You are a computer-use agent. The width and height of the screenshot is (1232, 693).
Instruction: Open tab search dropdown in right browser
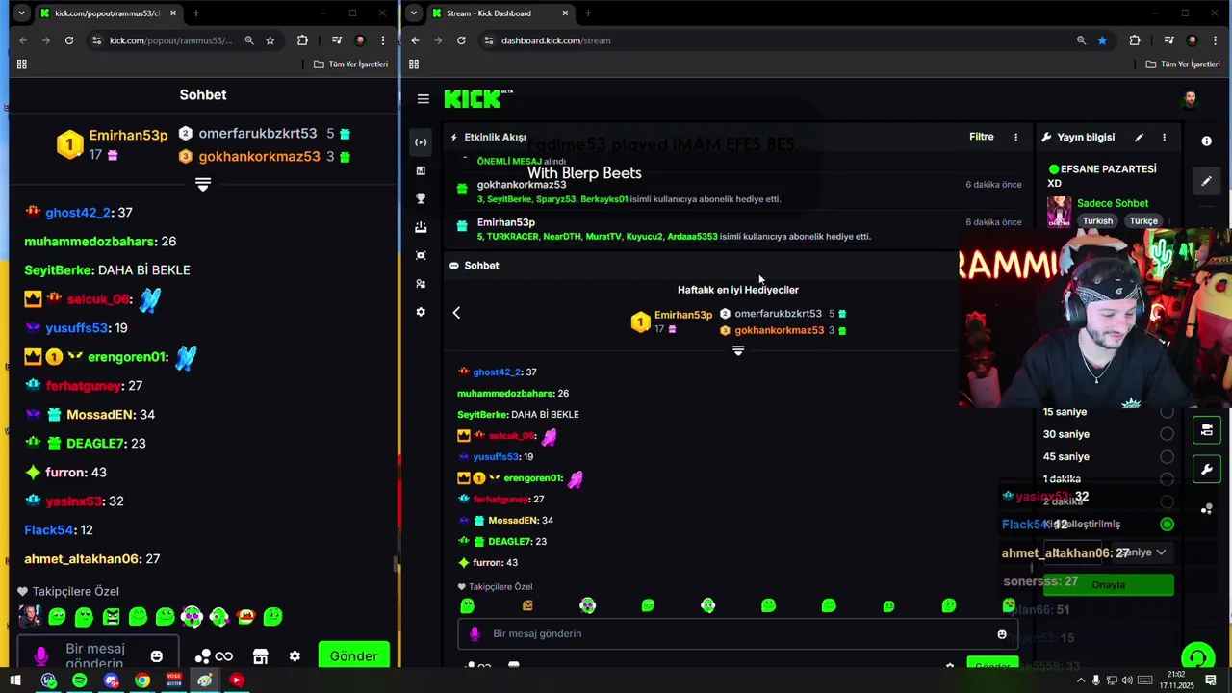pos(413,13)
